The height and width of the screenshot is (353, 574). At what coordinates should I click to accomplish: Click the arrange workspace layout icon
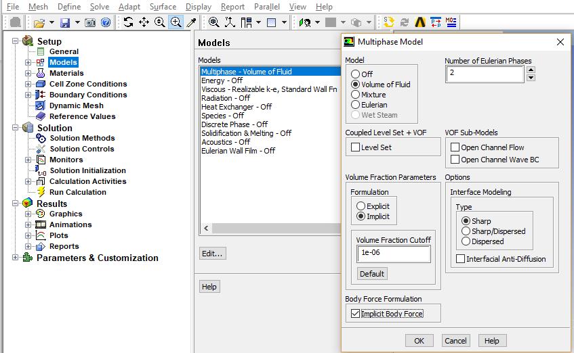pos(247,23)
